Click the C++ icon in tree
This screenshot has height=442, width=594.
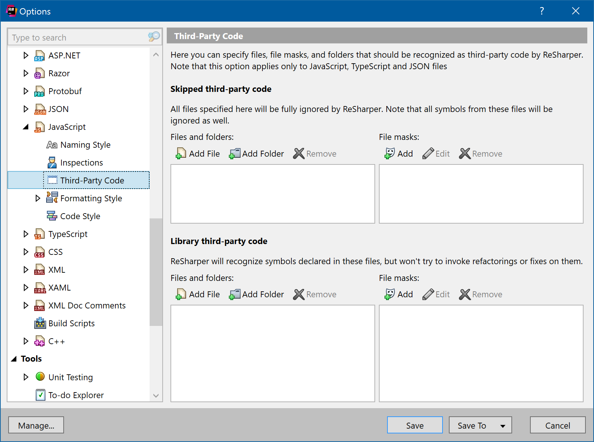pos(39,342)
